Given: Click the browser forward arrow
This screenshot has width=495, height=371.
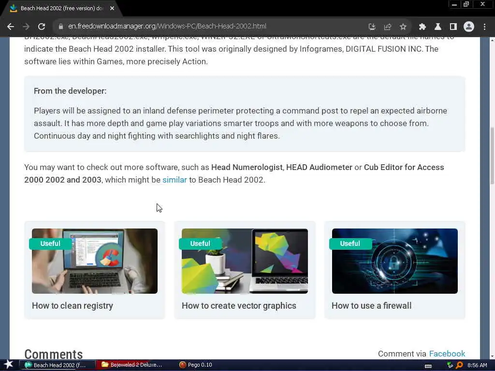Looking at the screenshot, I should (x=26, y=27).
